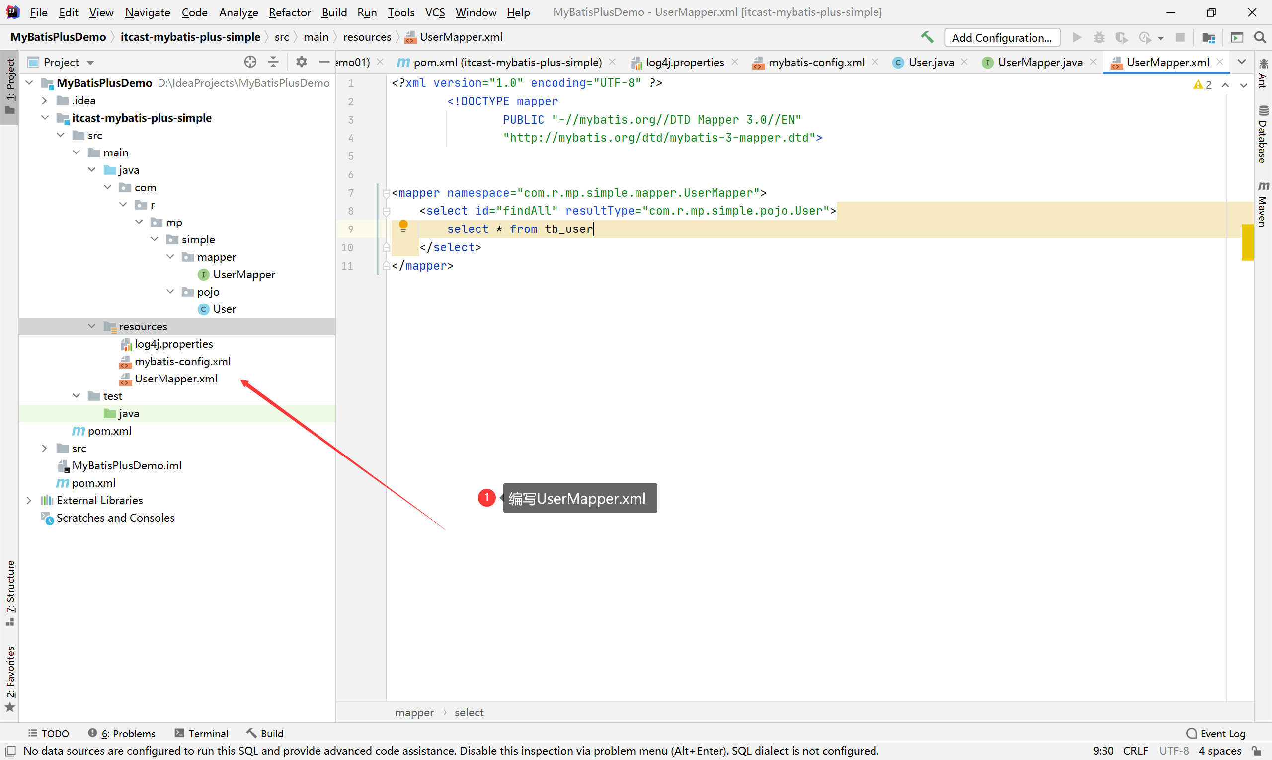
Task: Expand the .idea folder
Action: point(45,100)
